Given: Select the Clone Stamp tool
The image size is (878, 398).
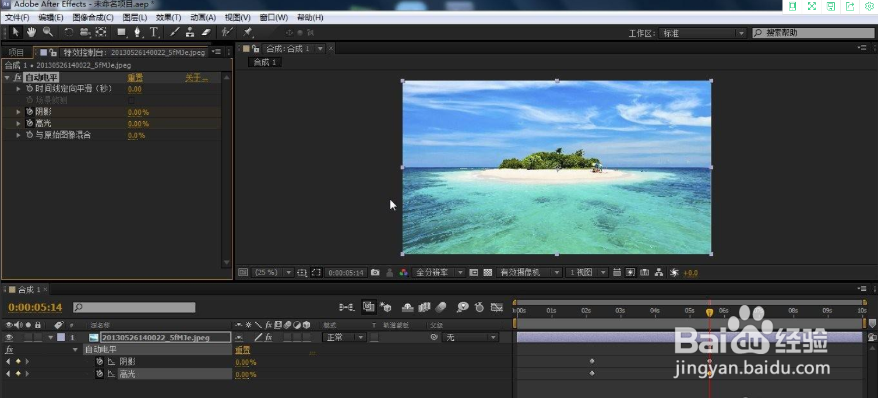Looking at the screenshot, I should pyautogui.click(x=190, y=33).
